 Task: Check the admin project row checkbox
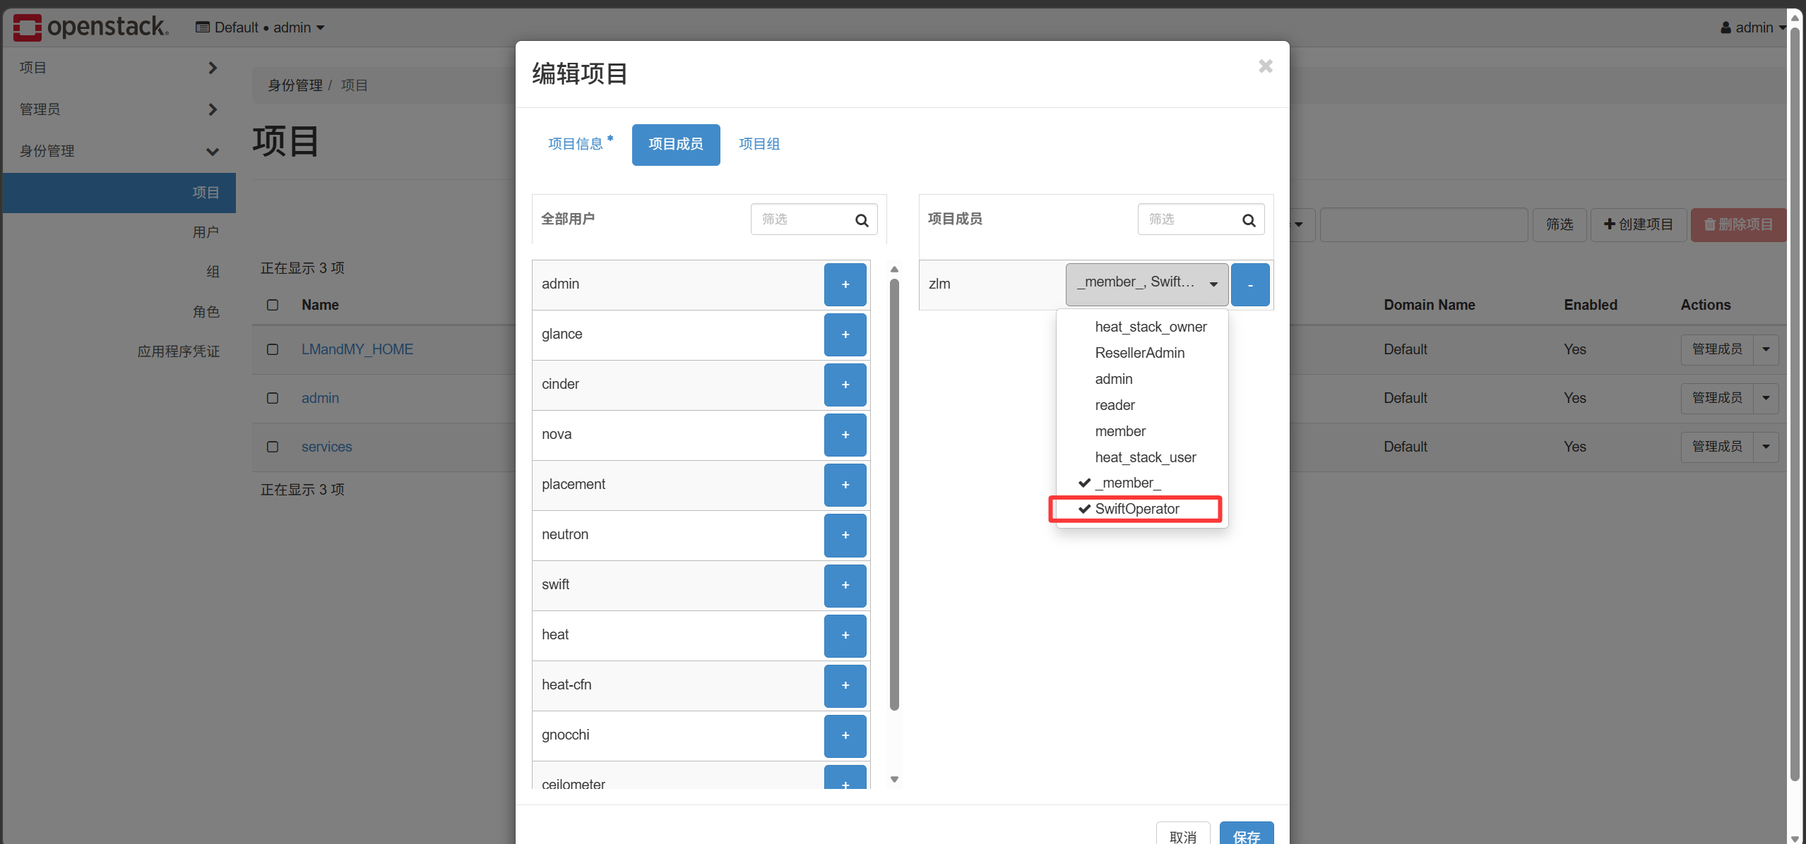273,398
